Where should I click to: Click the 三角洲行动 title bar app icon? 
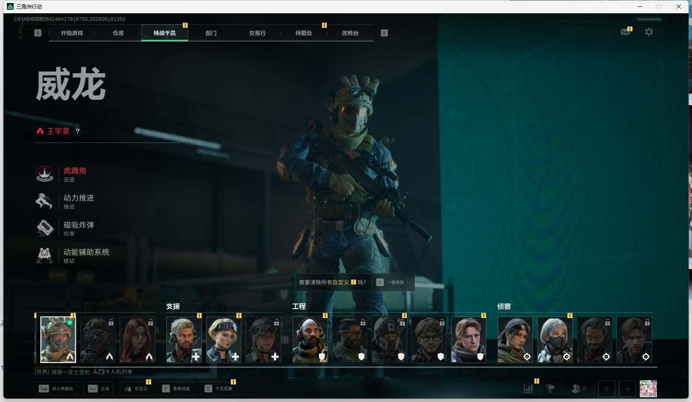pos(10,6)
